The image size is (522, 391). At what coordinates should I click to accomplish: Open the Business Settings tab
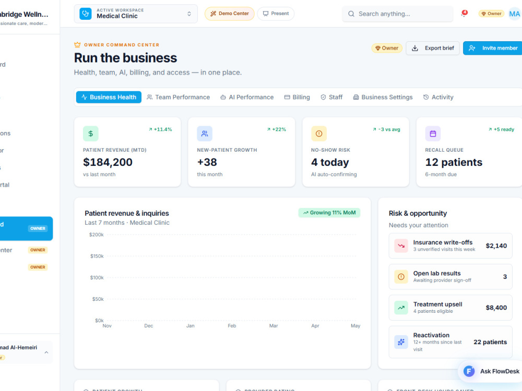click(x=383, y=97)
